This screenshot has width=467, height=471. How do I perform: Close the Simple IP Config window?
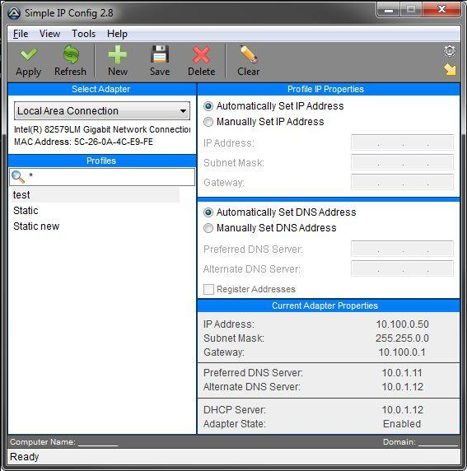click(441, 10)
